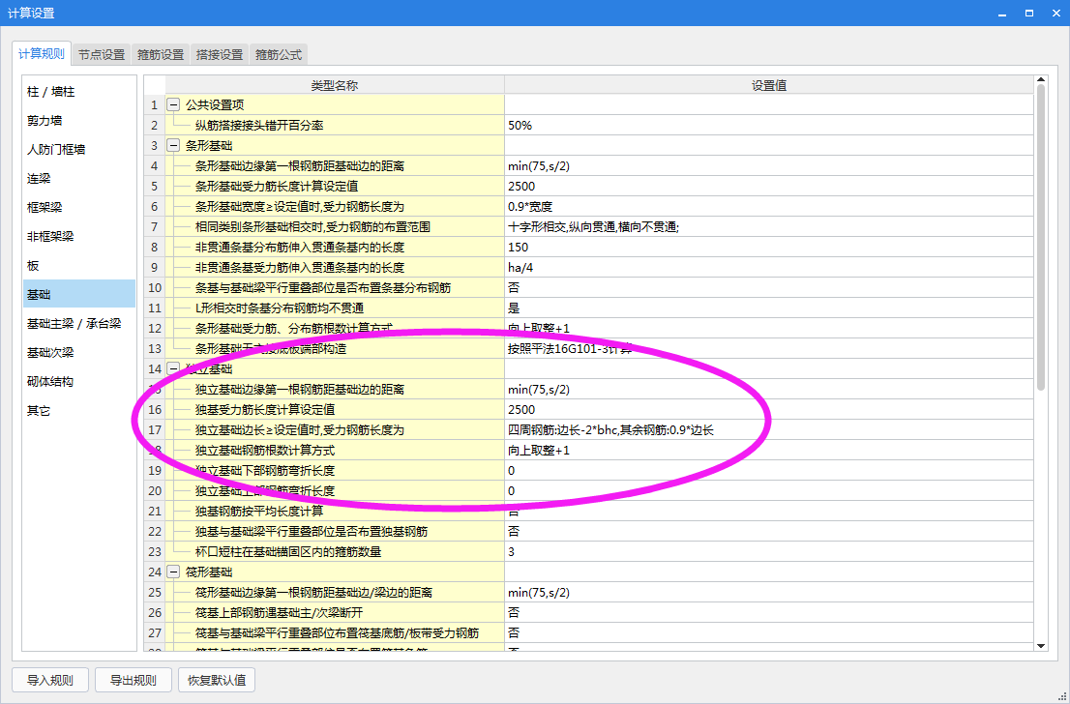1070x704 pixels.
Task: Open the 节点设置 tab
Action: [101, 54]
